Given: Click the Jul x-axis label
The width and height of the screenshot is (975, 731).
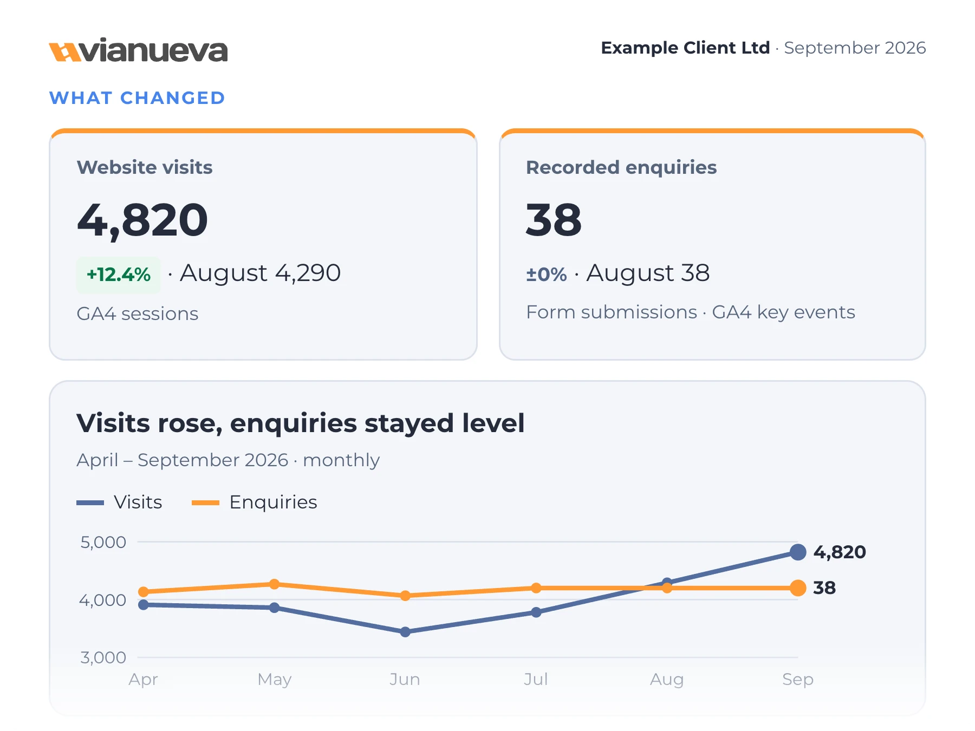Looking at the screenshot, I should pos(536,679).
